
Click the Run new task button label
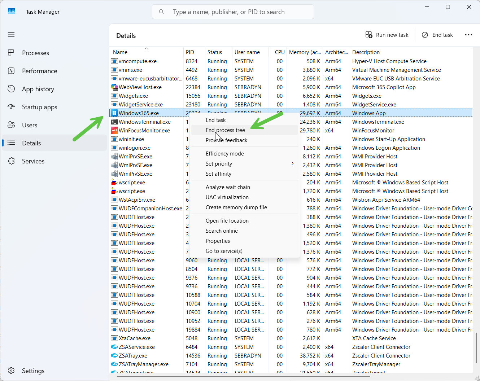392,35
